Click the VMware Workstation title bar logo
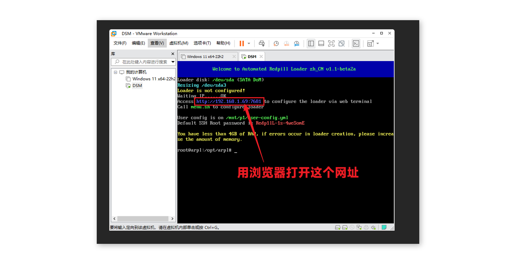The height and width of the screenshot is (264, 516). click(x=114, y=34)
